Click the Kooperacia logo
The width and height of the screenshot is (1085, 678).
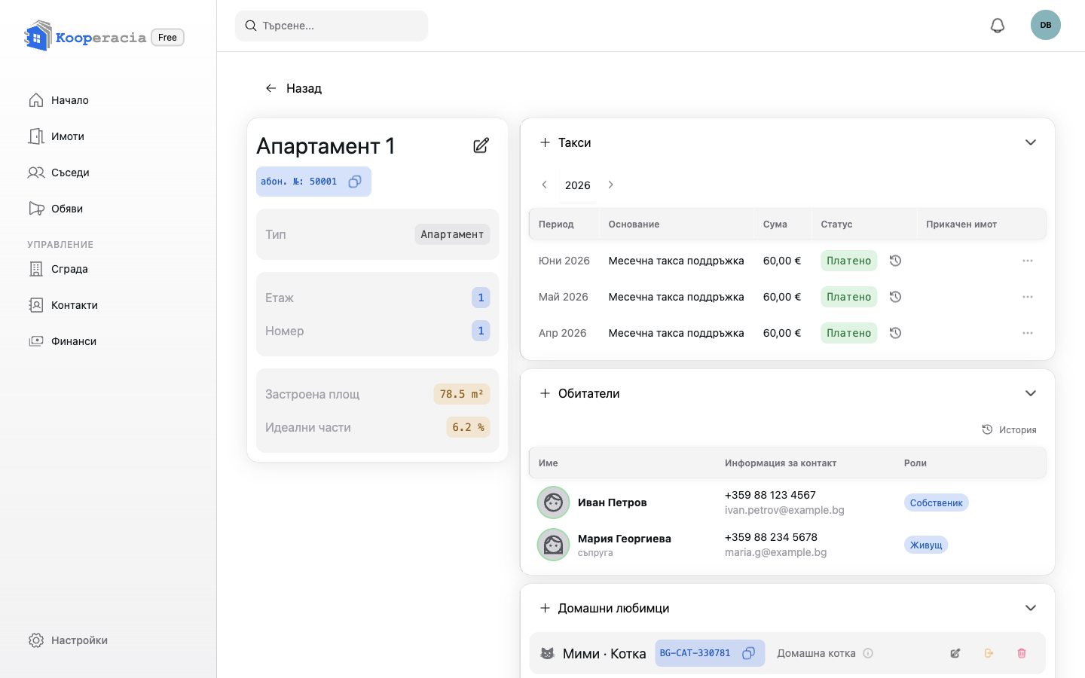(x=85, y=37)
